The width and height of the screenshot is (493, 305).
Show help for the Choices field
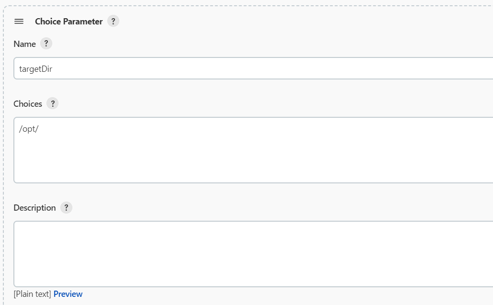click(x=53, y=103)
